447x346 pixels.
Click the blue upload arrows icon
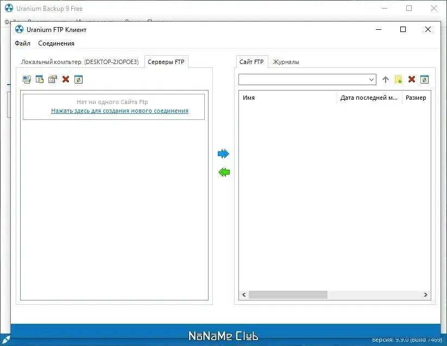coord(223,153)
